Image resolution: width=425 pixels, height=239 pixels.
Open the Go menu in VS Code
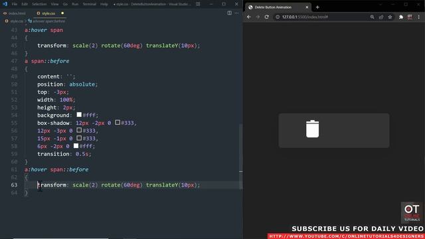(x=65, y=4)
